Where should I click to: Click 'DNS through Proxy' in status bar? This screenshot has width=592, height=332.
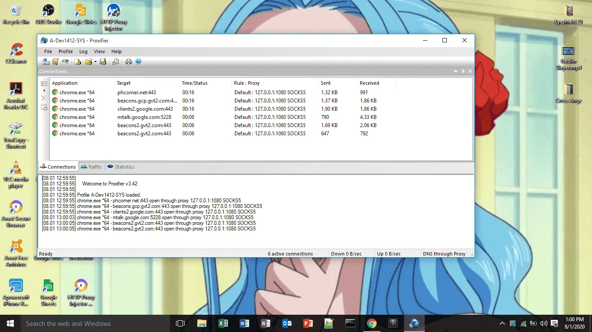pyautogui.click(x=444, y=254)
